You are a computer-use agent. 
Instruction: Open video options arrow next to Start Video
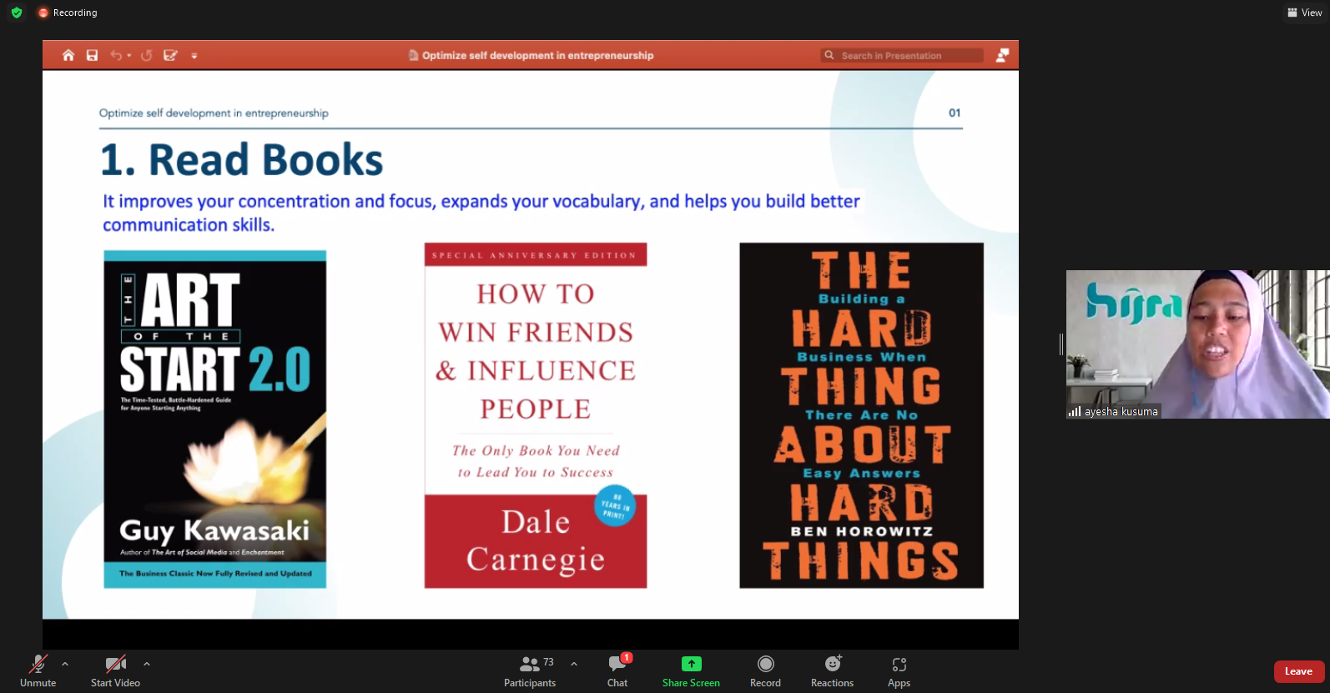point(147,664)
